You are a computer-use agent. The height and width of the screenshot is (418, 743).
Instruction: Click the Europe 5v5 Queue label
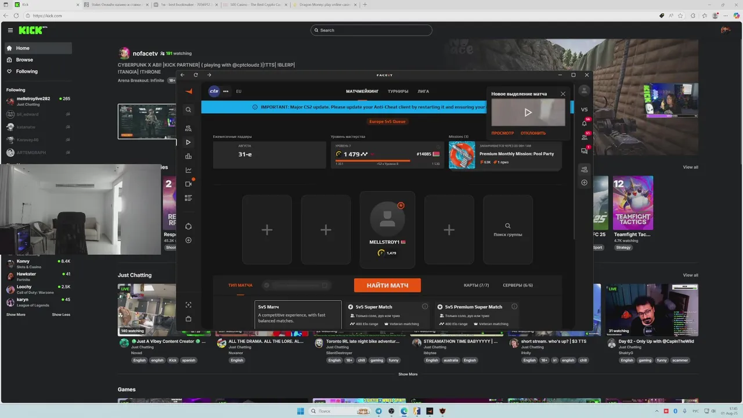387,121
